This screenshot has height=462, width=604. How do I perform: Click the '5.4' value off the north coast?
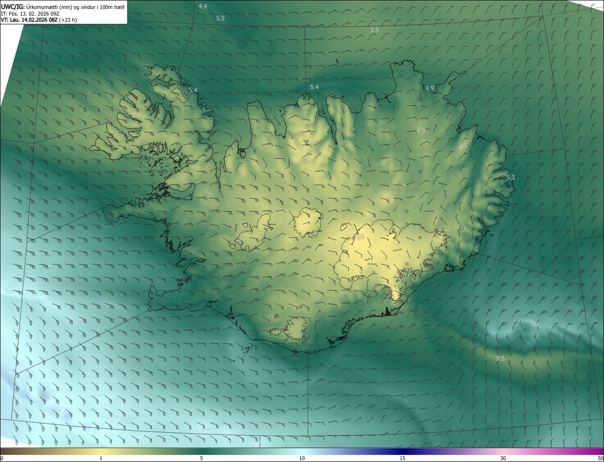click(314, 87)
